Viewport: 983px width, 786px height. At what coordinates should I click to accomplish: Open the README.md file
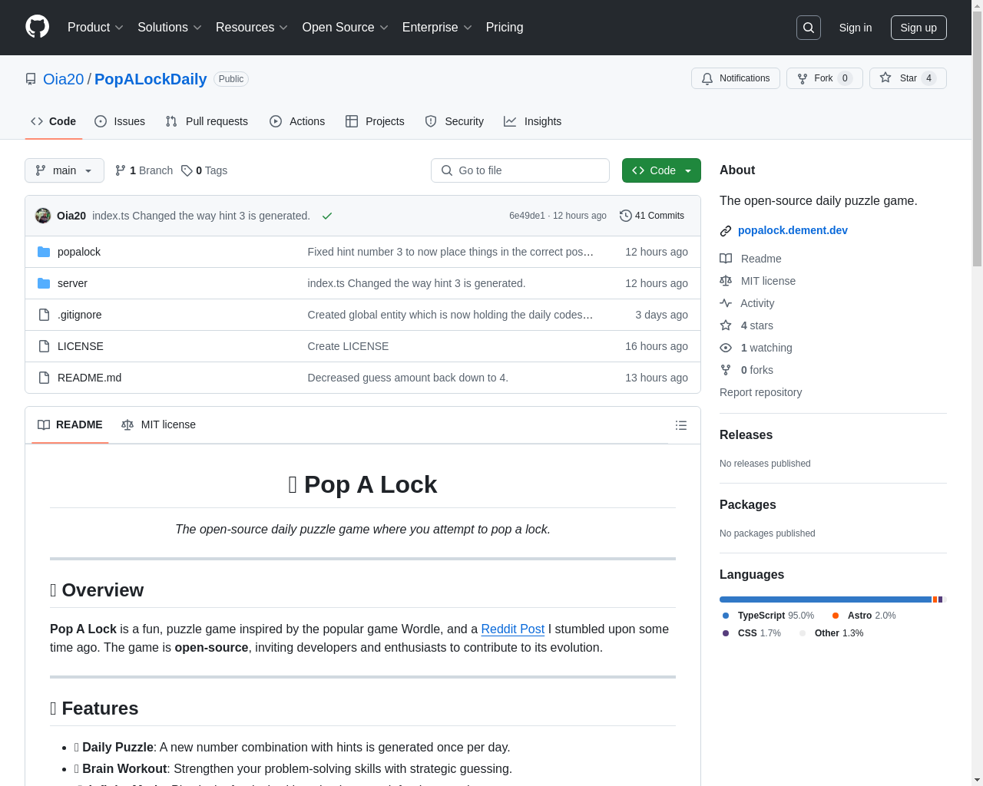[x=89, y=378]
